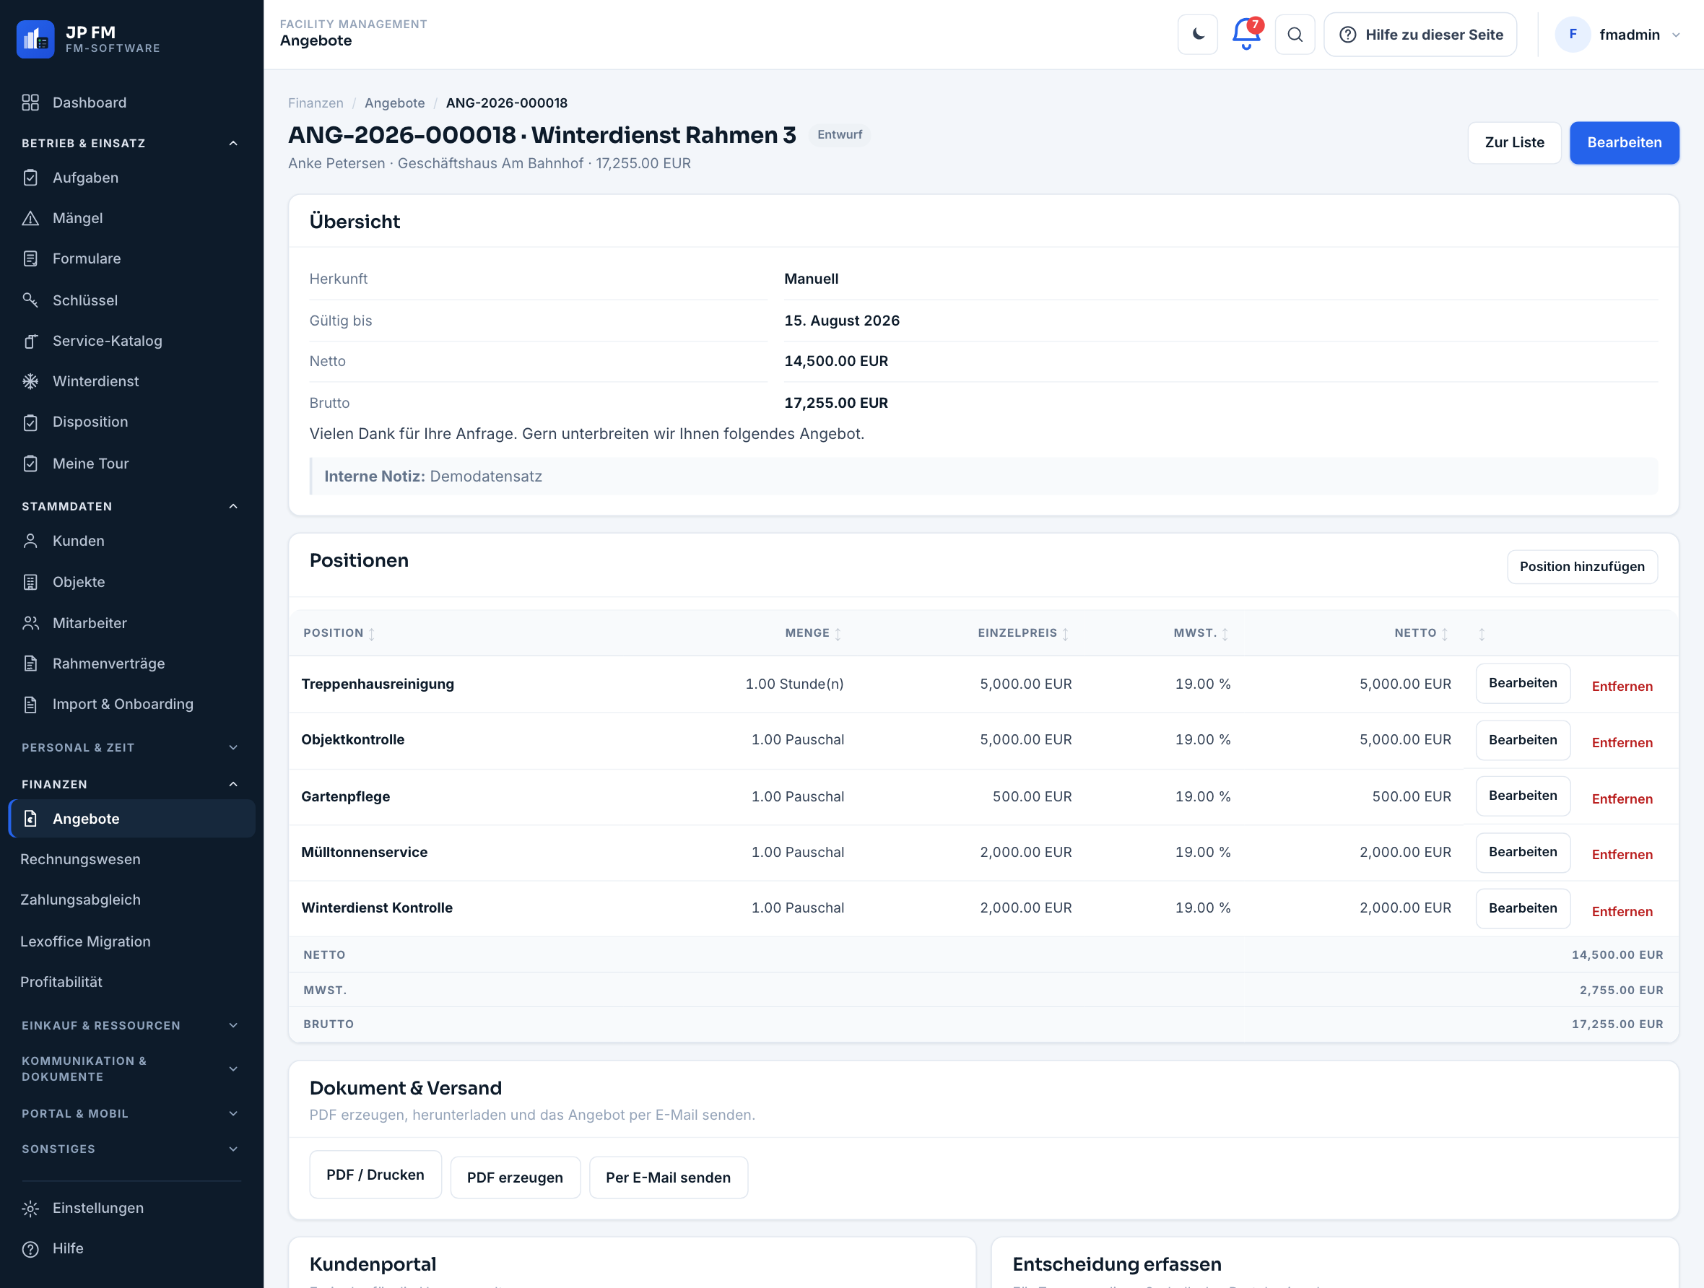Click the Meine Tour icon
The image size is (1704, 1288).
(30, 464)
